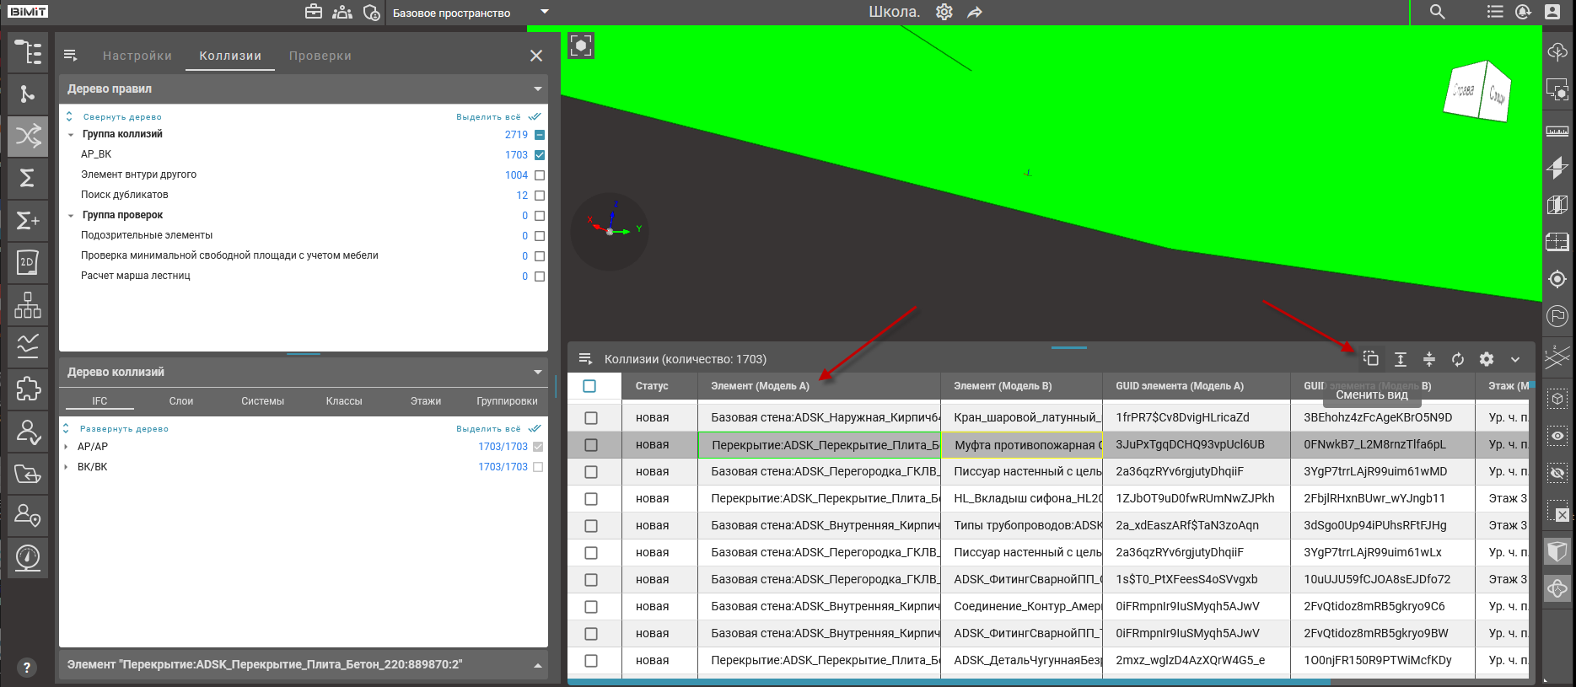
Task: Open the Базовое пространство dropdown
Action: pos(544,12)
